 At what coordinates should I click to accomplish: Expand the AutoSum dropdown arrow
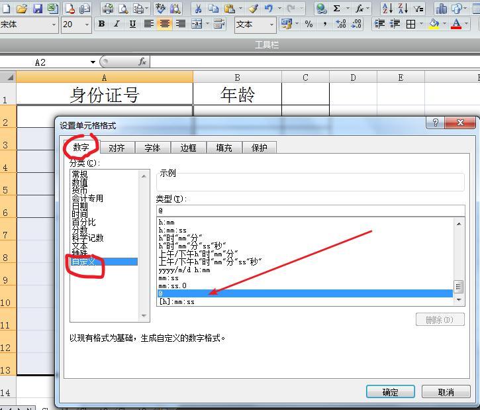347,8
